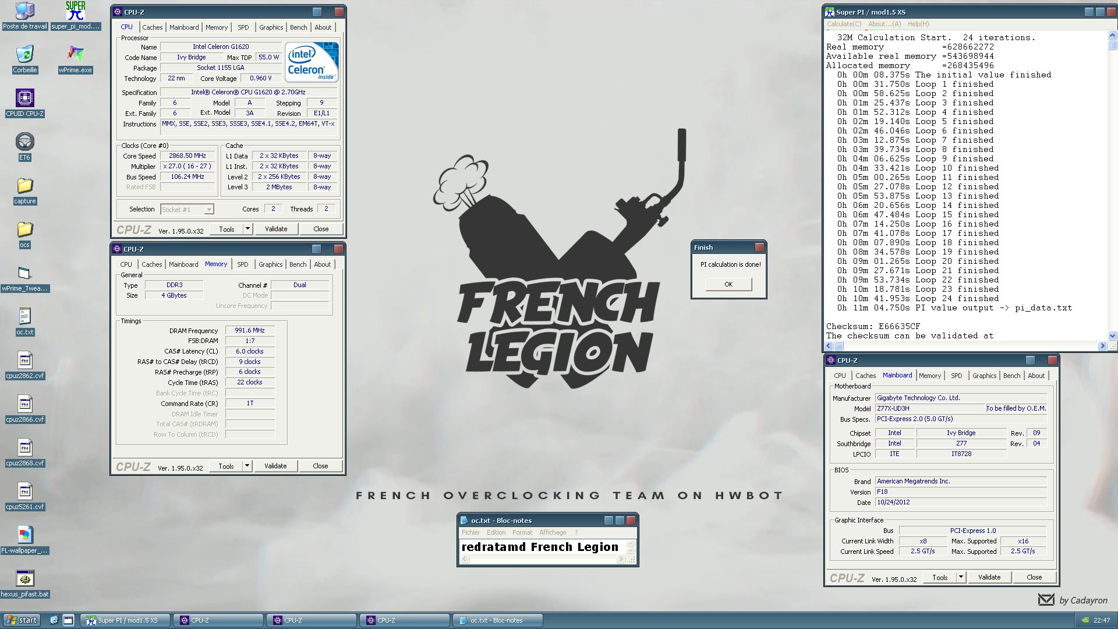Click the Core Speed 2868.50 MHz field
Screen dimensions: 1118x629
[187, 156]
